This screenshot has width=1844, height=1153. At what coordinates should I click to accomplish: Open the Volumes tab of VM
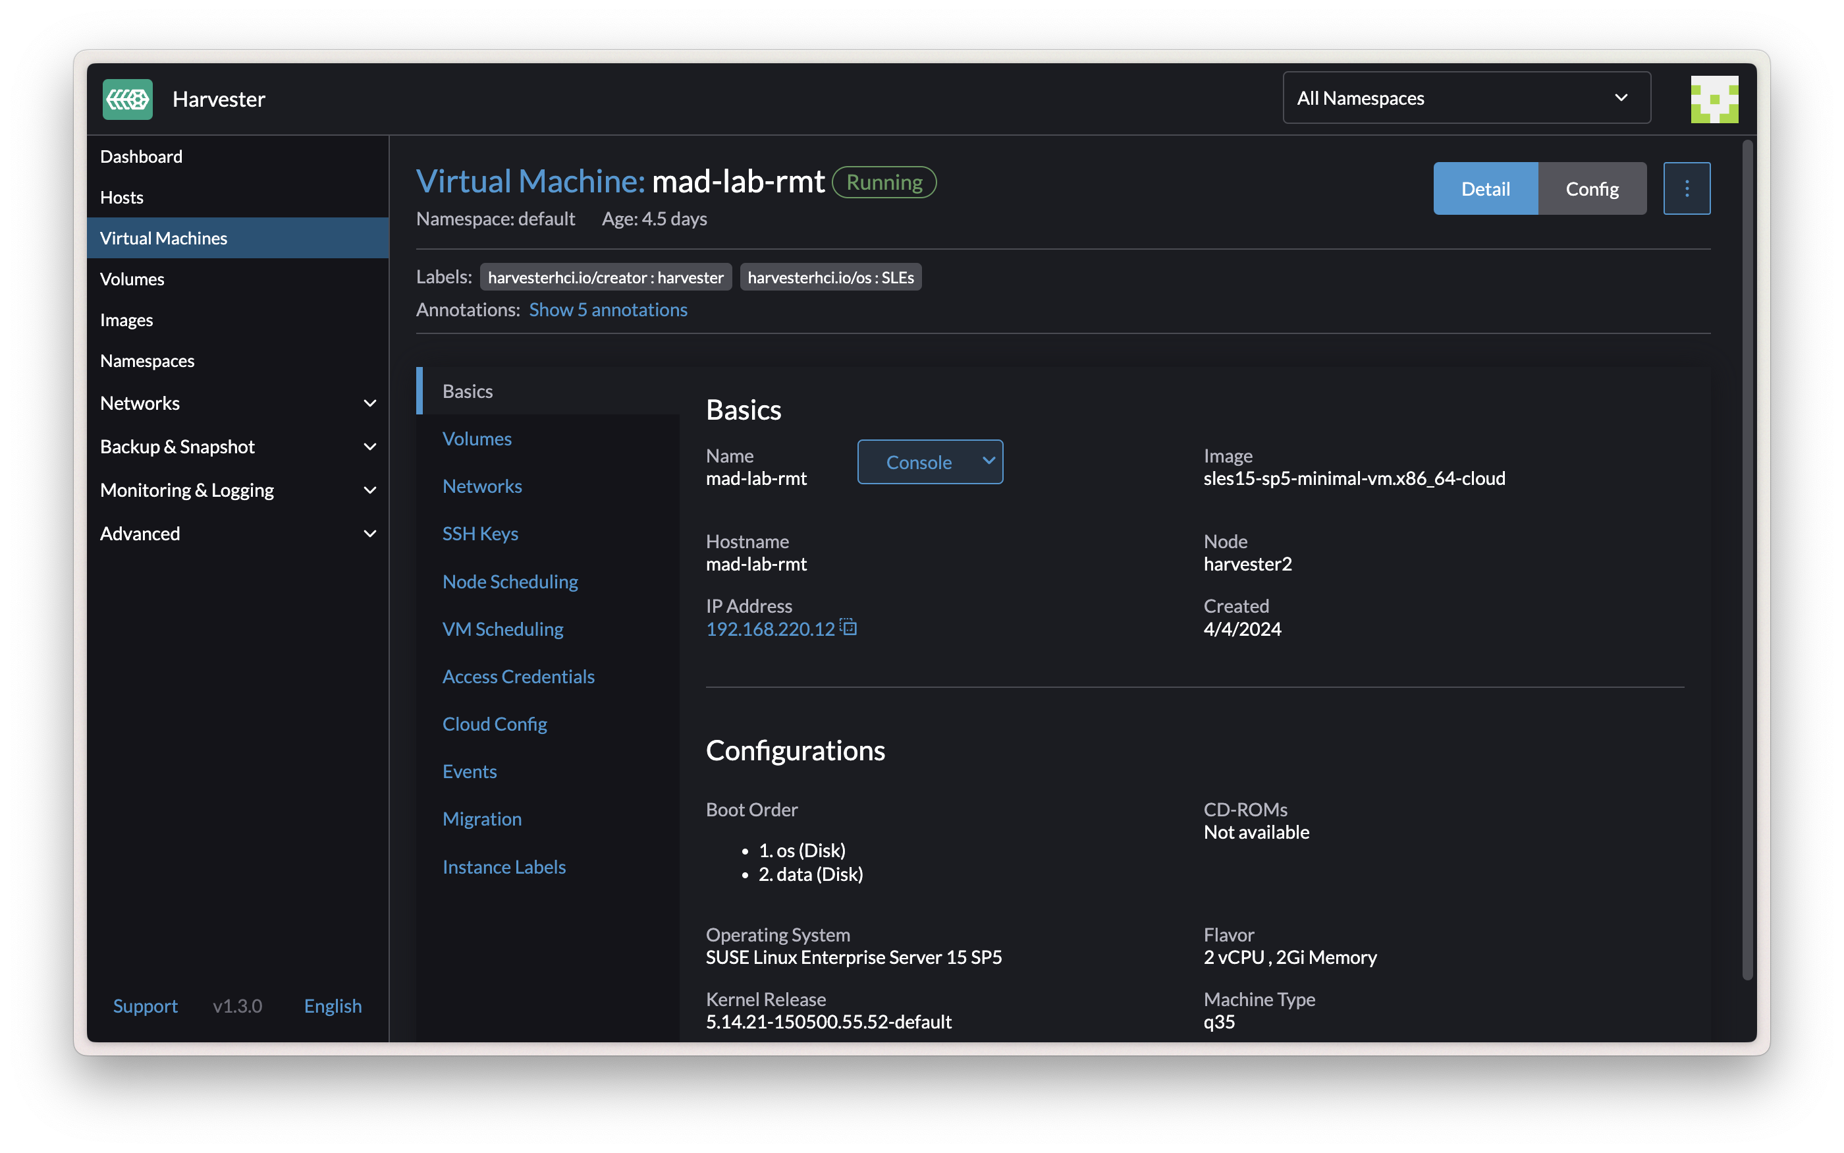(x=477, y=439)
